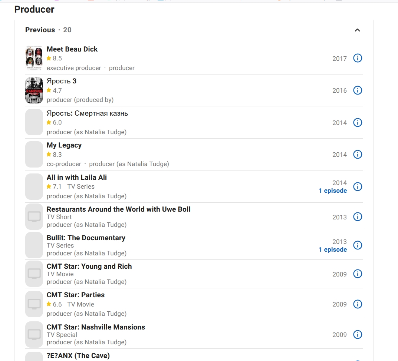Show info for Ярость: Смертная казнь

point(358,122)
